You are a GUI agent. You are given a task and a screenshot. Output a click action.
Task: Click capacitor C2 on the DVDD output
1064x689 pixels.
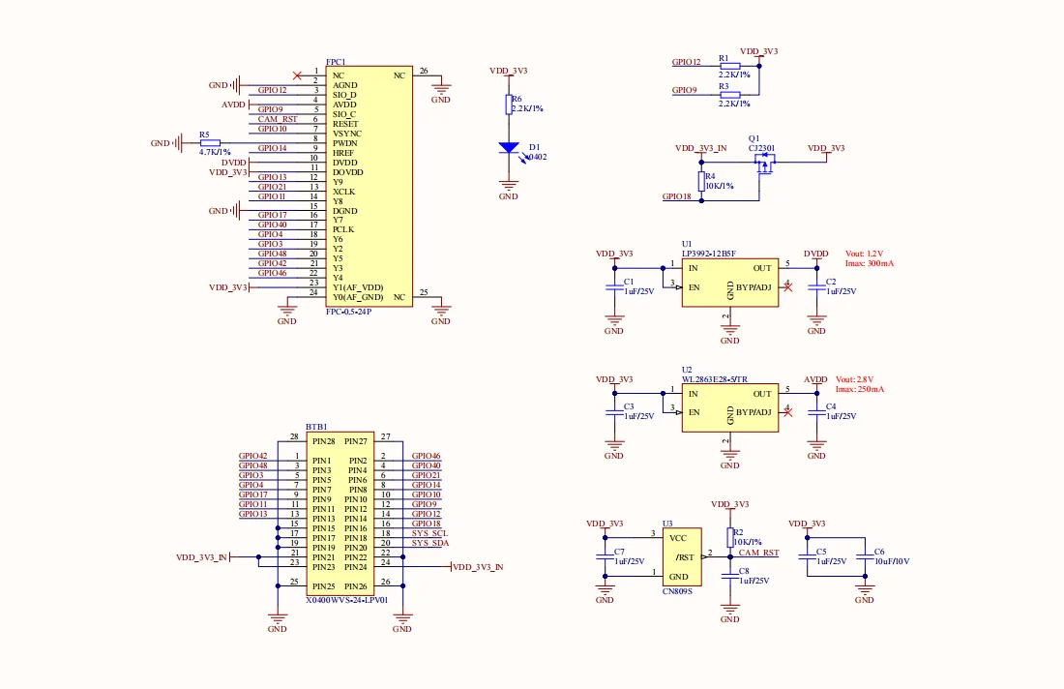(816, 286)
